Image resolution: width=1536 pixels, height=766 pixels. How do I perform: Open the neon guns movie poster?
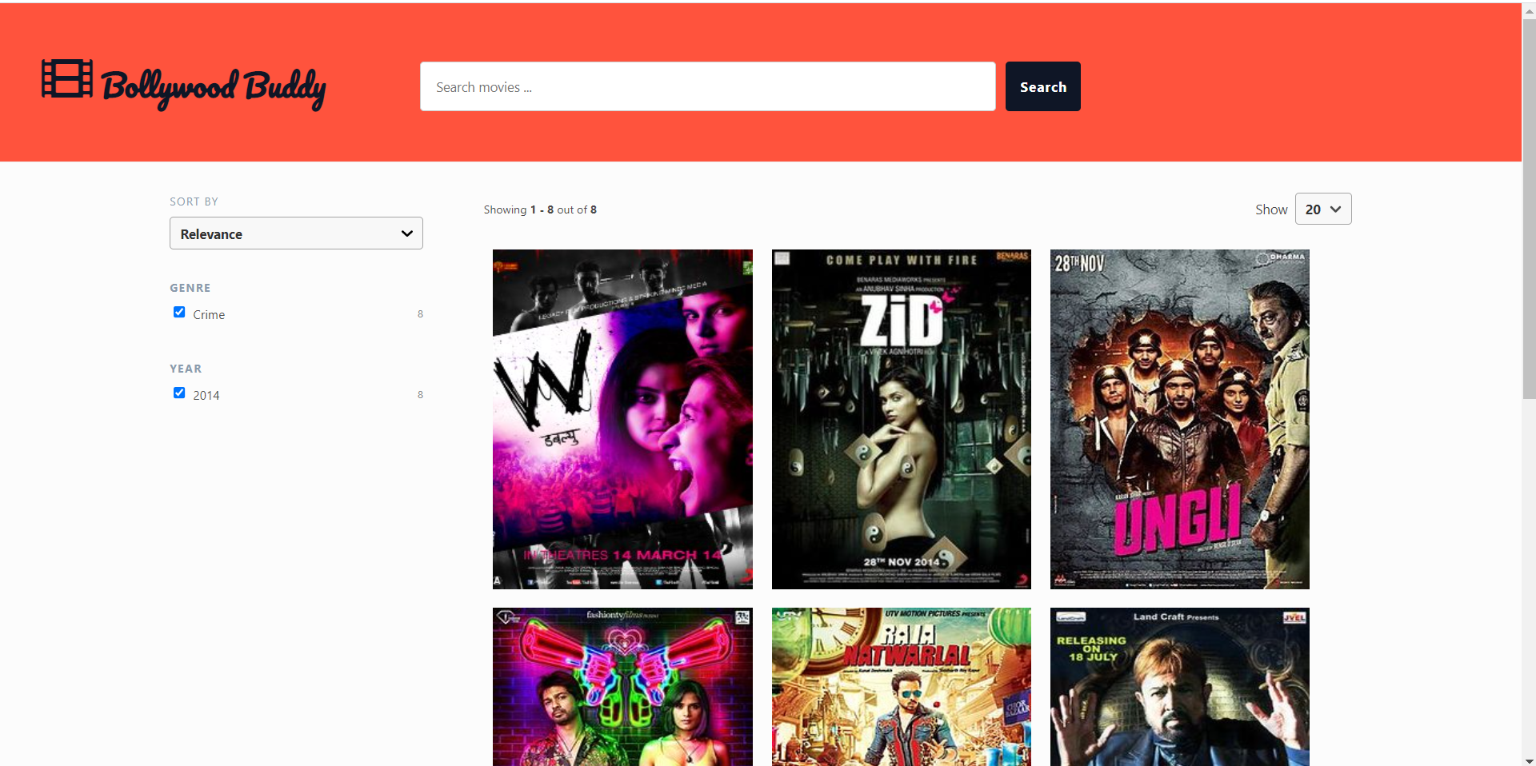coord(622,686)
